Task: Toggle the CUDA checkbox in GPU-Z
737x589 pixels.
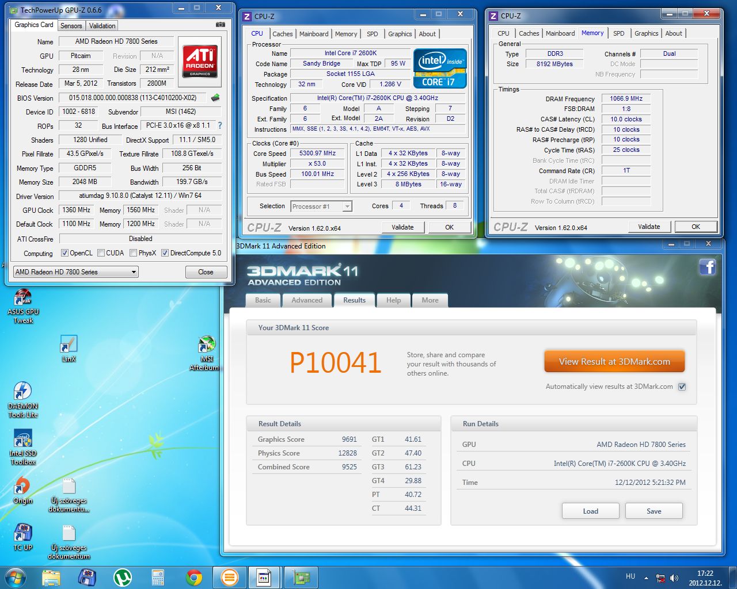Action: coord(101,253)
